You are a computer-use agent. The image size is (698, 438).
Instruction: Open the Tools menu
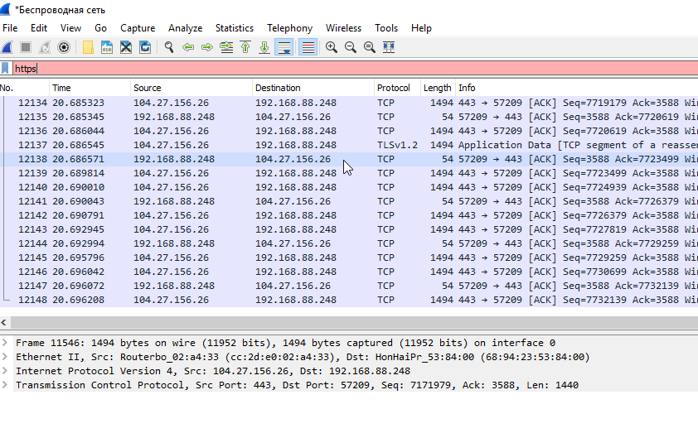click(x=386, y=28)
